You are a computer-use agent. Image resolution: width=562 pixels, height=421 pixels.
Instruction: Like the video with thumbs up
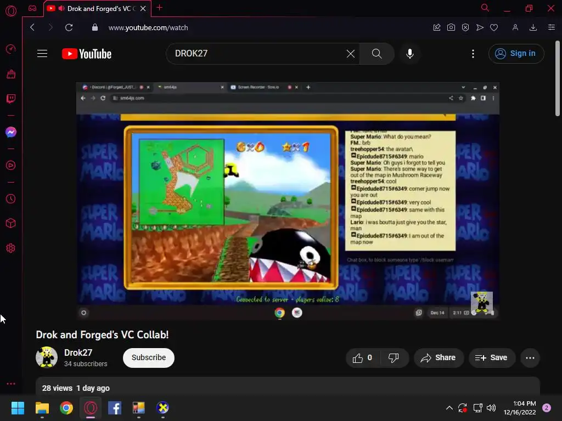(362, 357)
